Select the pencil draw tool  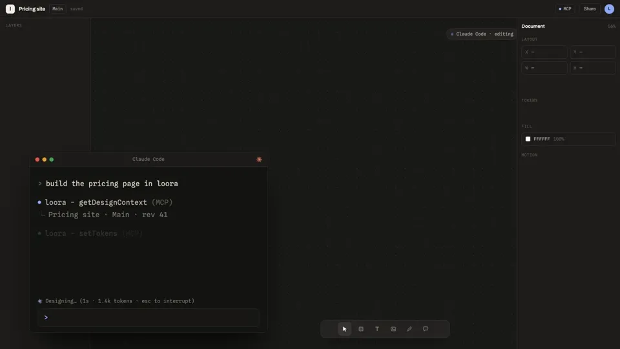tap(409, 329)
